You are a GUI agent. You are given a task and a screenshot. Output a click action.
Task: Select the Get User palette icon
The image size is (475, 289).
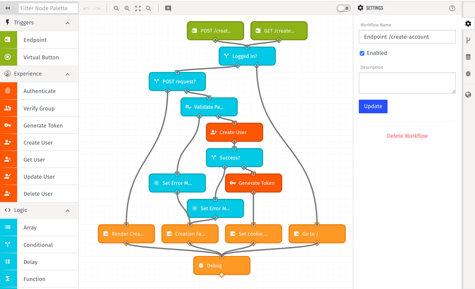8,159
